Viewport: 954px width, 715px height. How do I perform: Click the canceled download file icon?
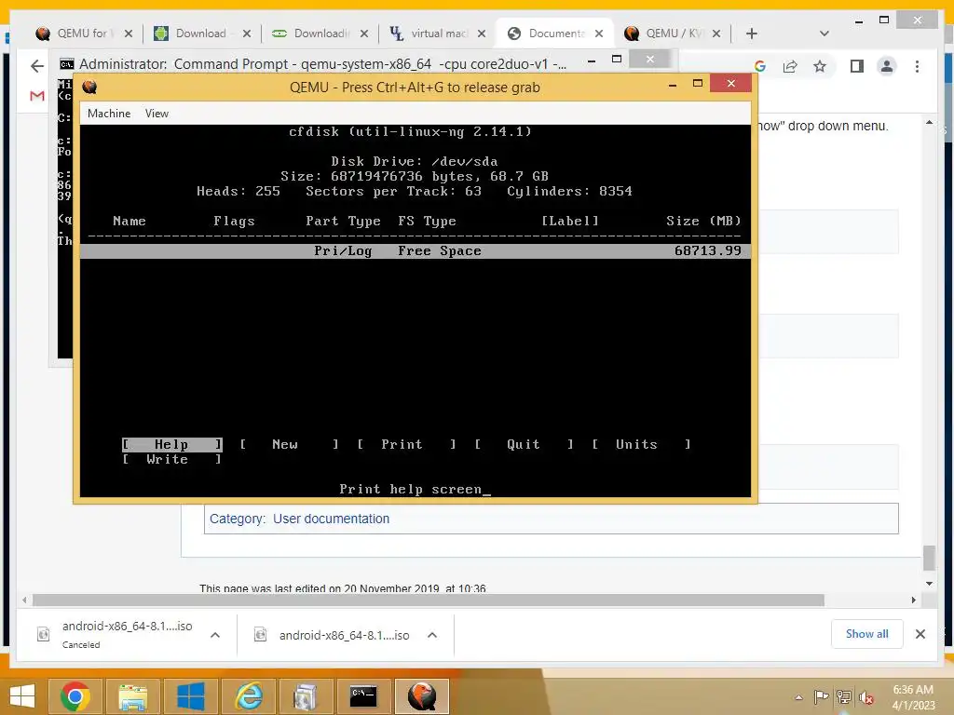(x=43, y=634)
